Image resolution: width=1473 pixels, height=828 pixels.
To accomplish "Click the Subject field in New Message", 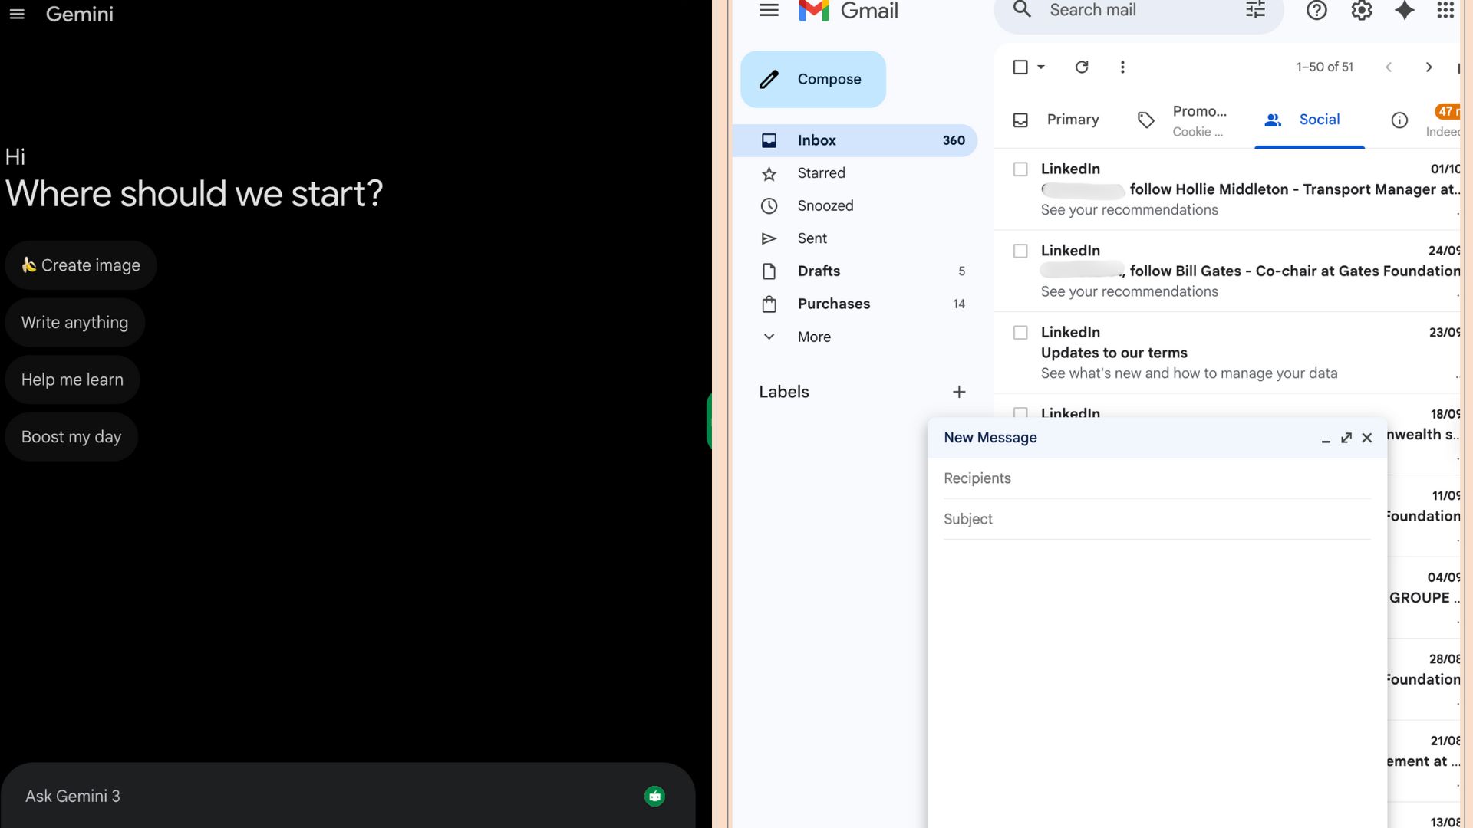I will (1151, 519).
